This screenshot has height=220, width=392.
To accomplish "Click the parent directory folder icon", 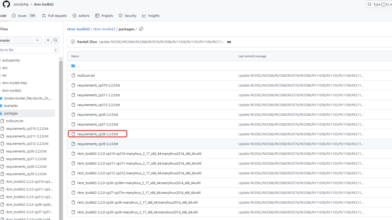I will coord(73,66).
